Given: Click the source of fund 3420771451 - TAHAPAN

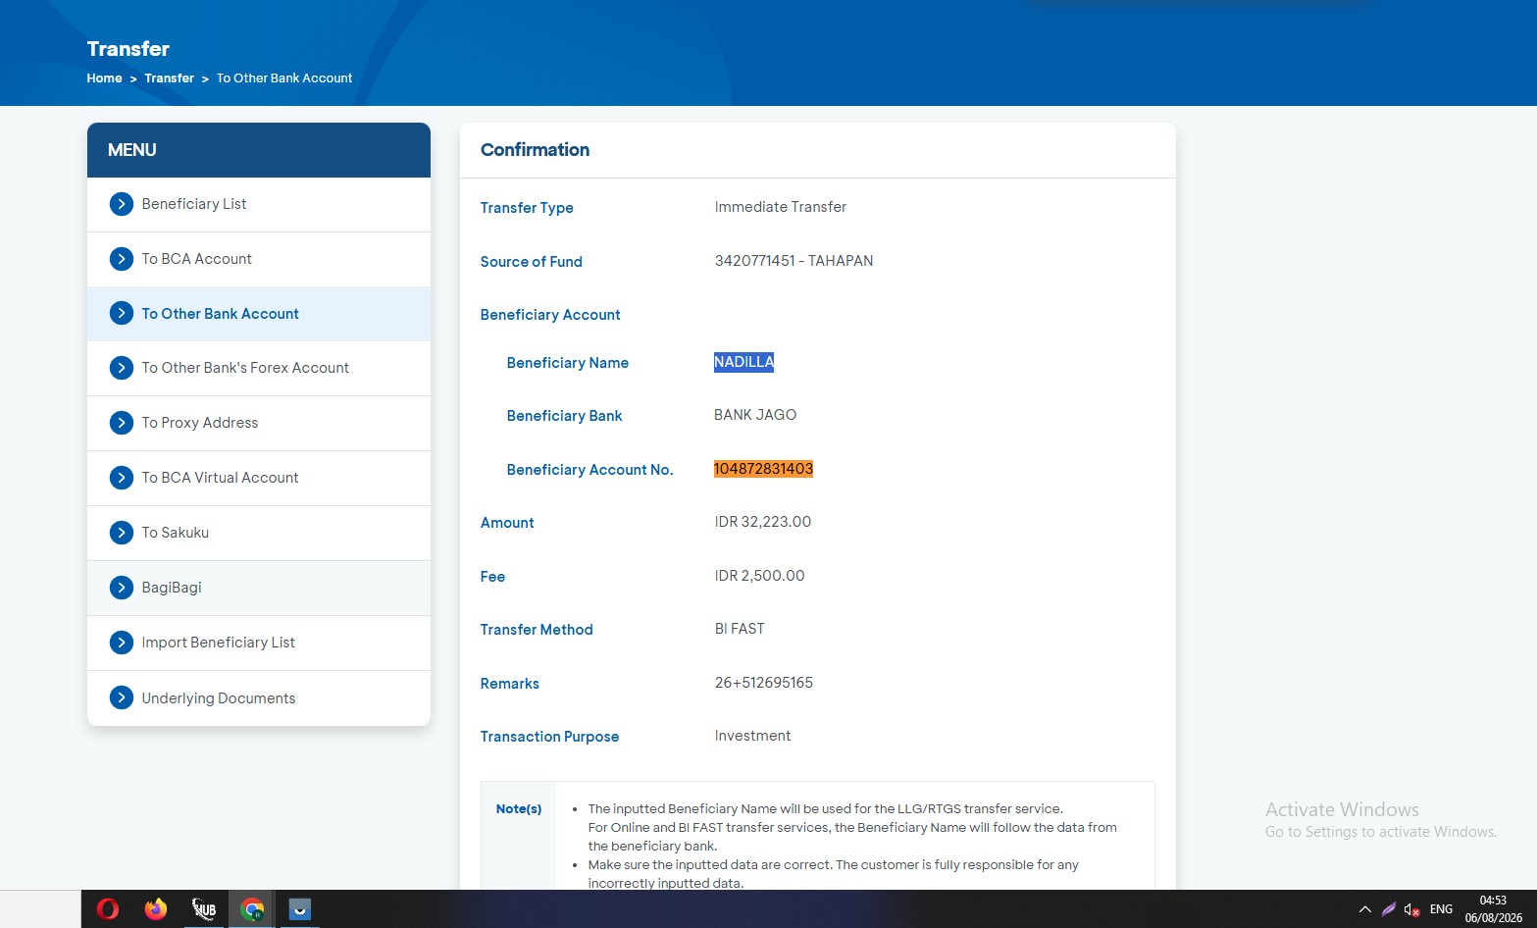Looking at the screenshot, I should click(x=794, y=261).
